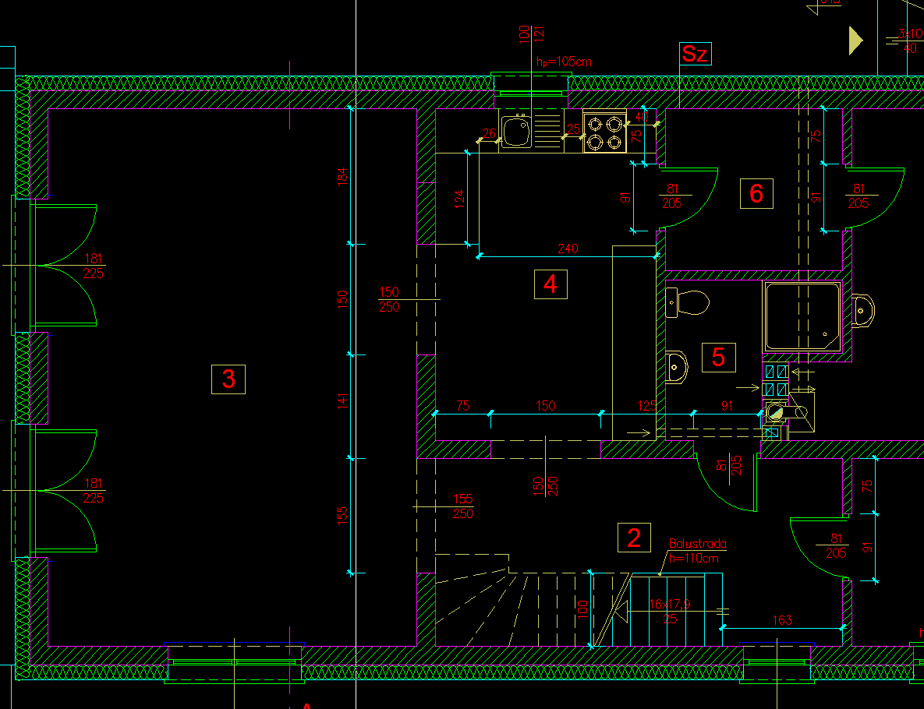Click the kitchen sink symbol
Screen dimensions: 924x709
pos(517,131)
